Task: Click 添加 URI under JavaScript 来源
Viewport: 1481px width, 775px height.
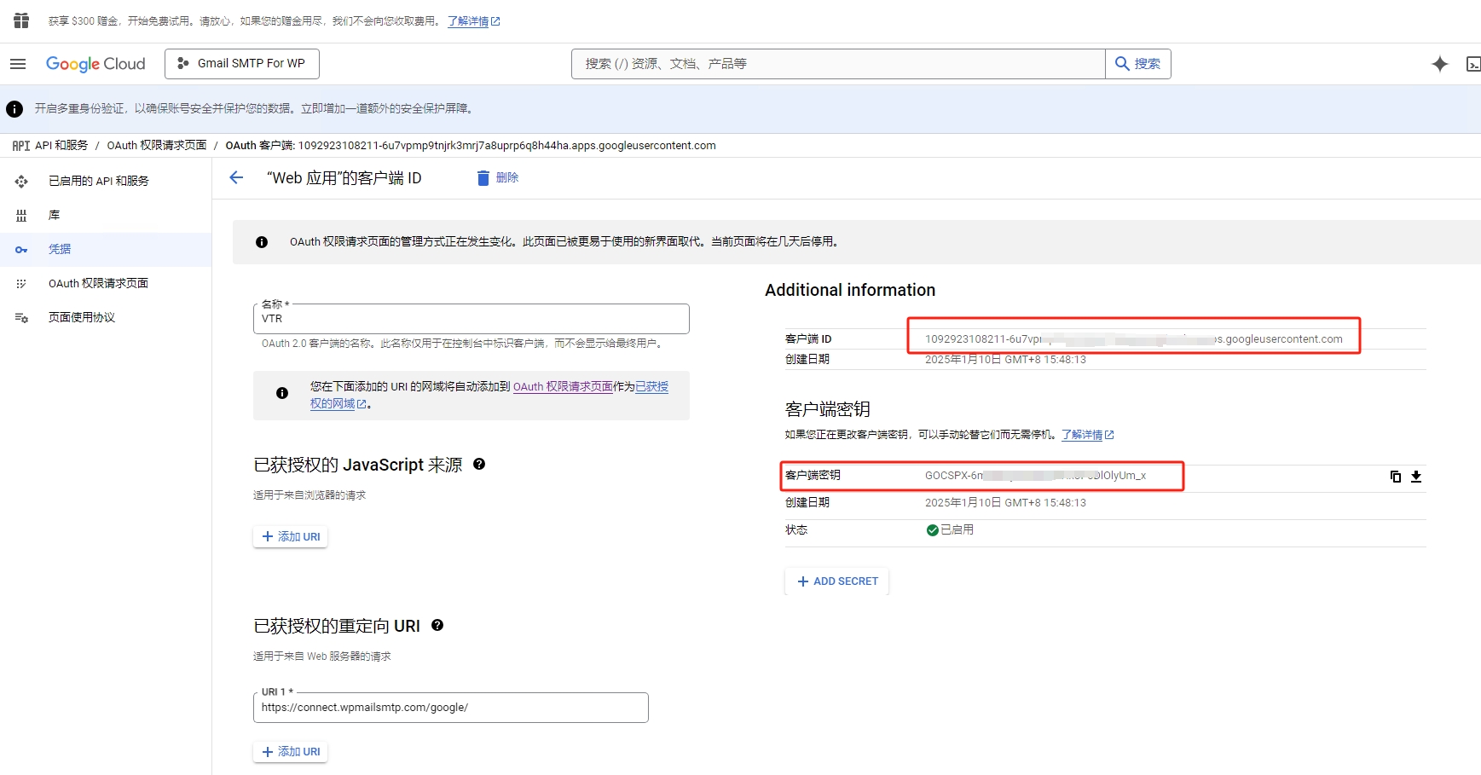Action: click(291, 537)
